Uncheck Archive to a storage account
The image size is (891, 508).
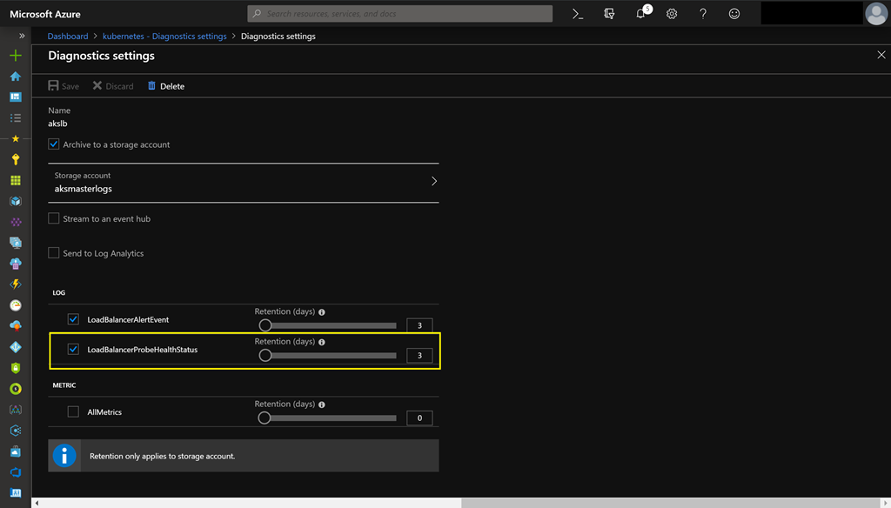[54, 144]
